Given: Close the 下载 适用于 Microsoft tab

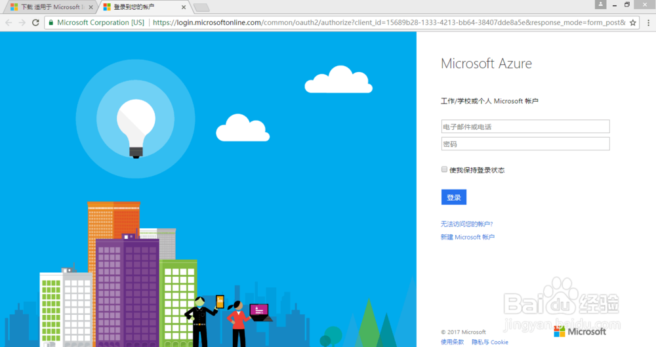Looking at the screenshot, I should coord(91,7).
